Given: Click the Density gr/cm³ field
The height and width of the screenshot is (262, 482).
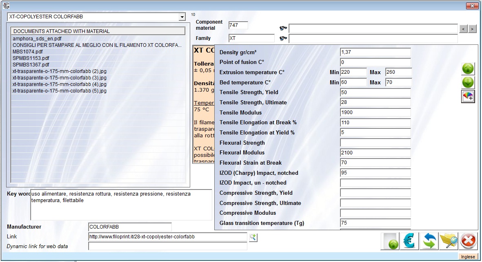Looking at the screenshot, I should [375, 52].
